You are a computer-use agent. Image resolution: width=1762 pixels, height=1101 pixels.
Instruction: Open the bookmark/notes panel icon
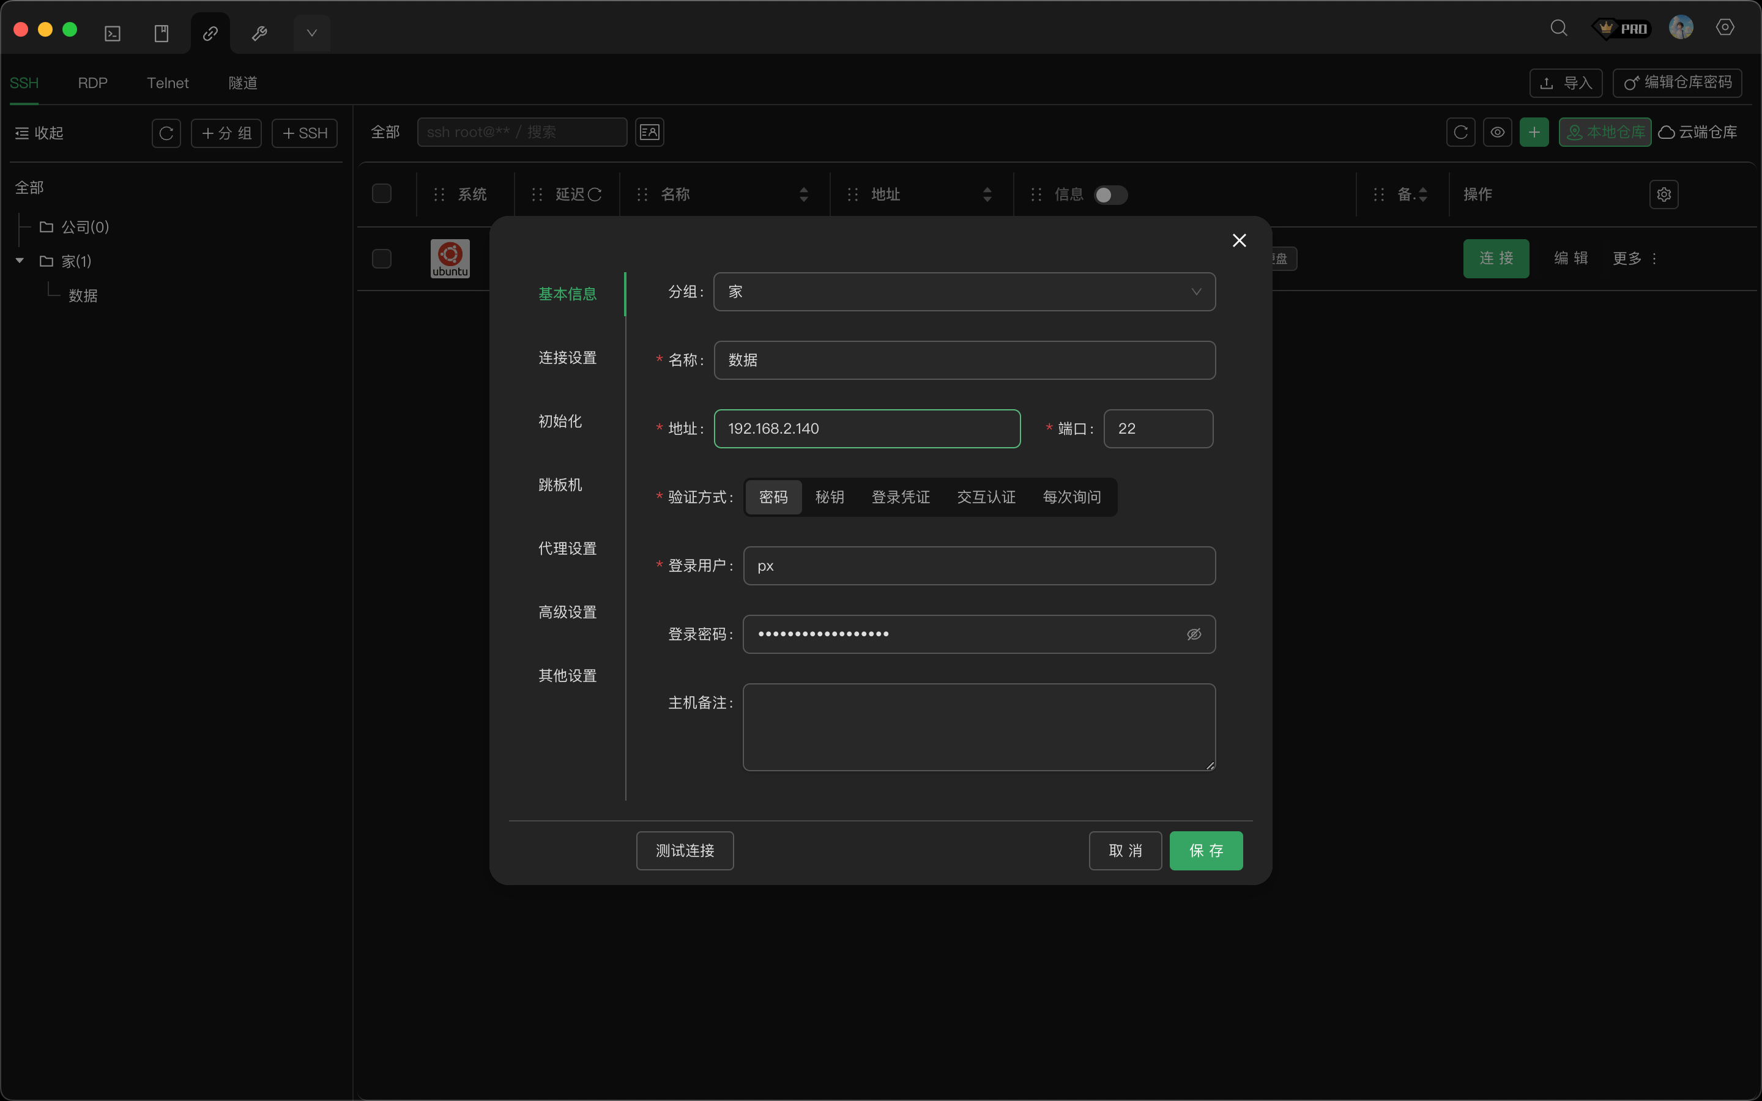(x=162, y=32)
